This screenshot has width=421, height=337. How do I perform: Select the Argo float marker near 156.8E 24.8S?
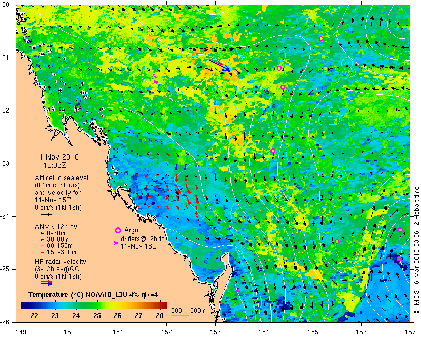pyautogui.click(x=399, y=259)
